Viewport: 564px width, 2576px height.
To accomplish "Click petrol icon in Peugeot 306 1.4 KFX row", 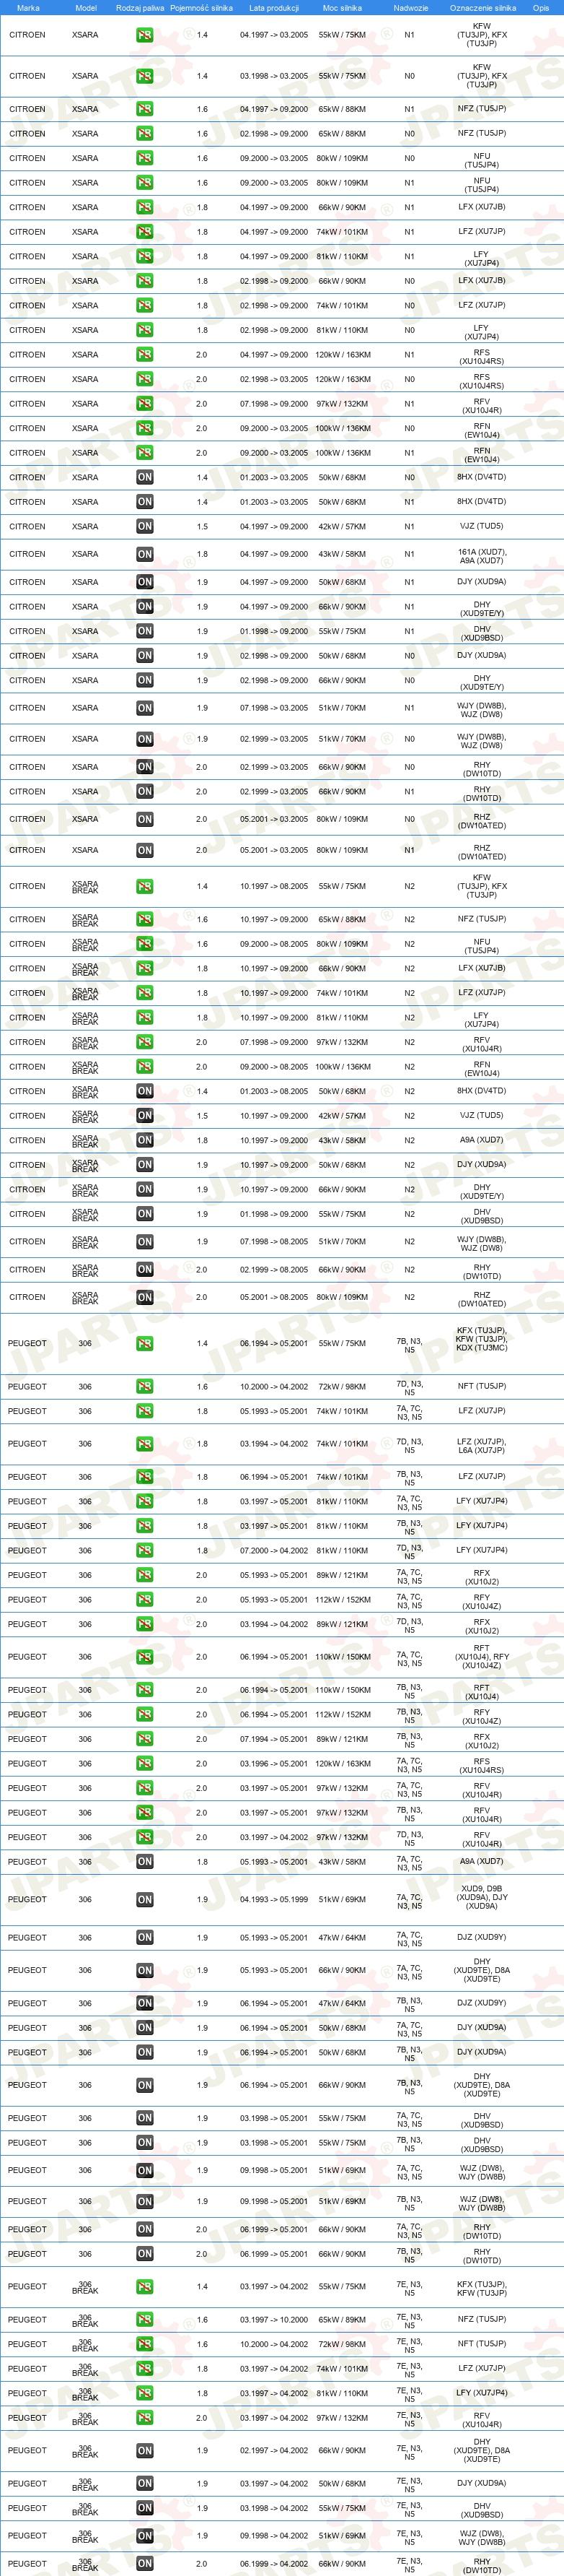I will pos(145,1344).
